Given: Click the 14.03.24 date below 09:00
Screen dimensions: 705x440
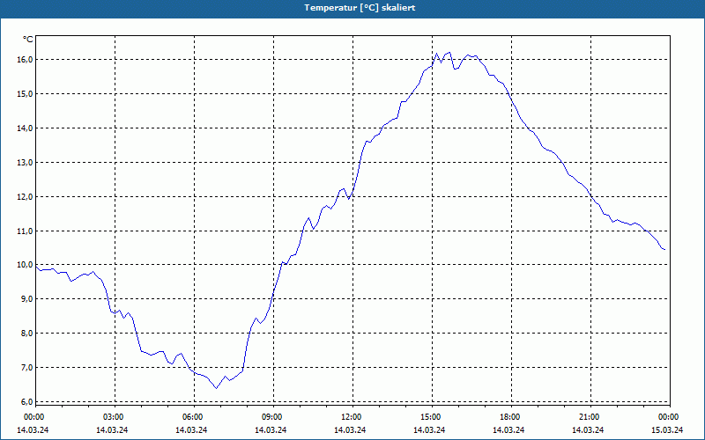Looking at the screenshot, I should point(271,429).
